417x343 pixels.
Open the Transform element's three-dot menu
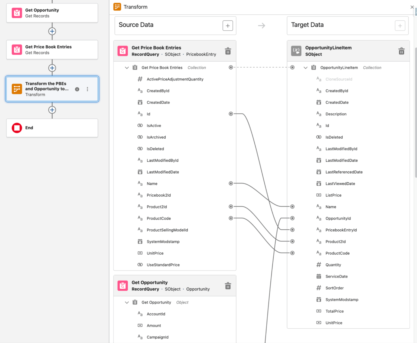pos(87,89)
